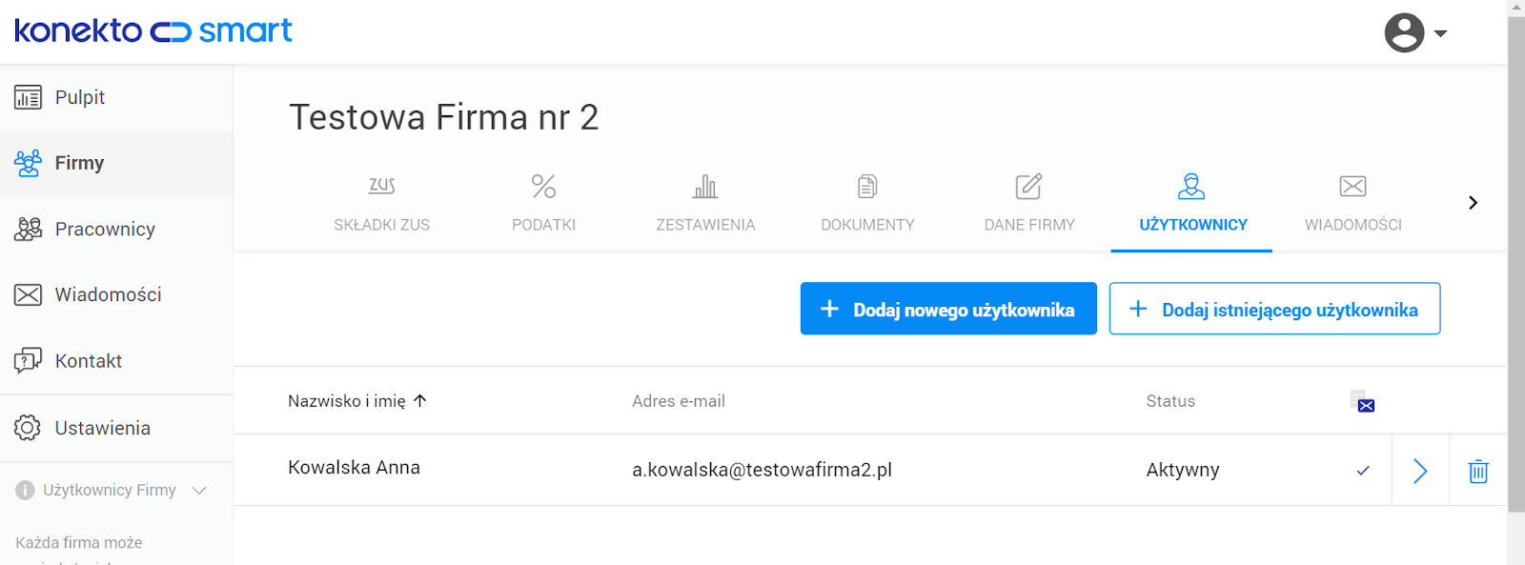Show more tabs with right chevron
Viewport: 1525px width, 565px height.
[1473, 202]
